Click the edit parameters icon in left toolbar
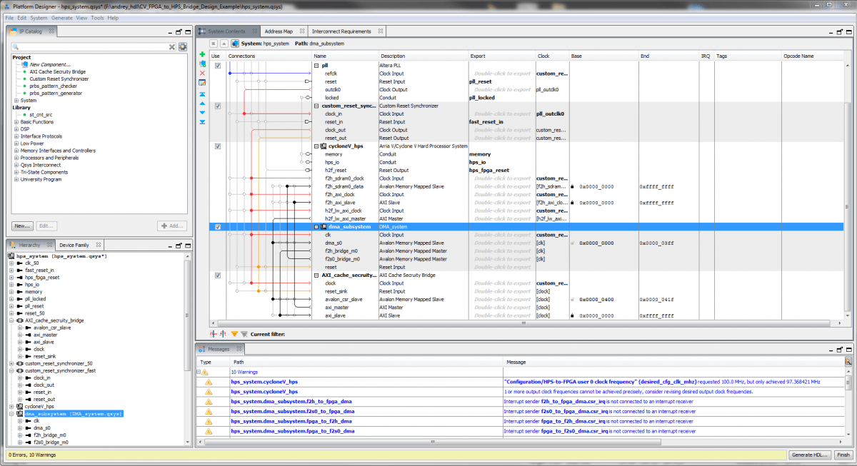This screenshot has height=466, width=857. [202, 83]
